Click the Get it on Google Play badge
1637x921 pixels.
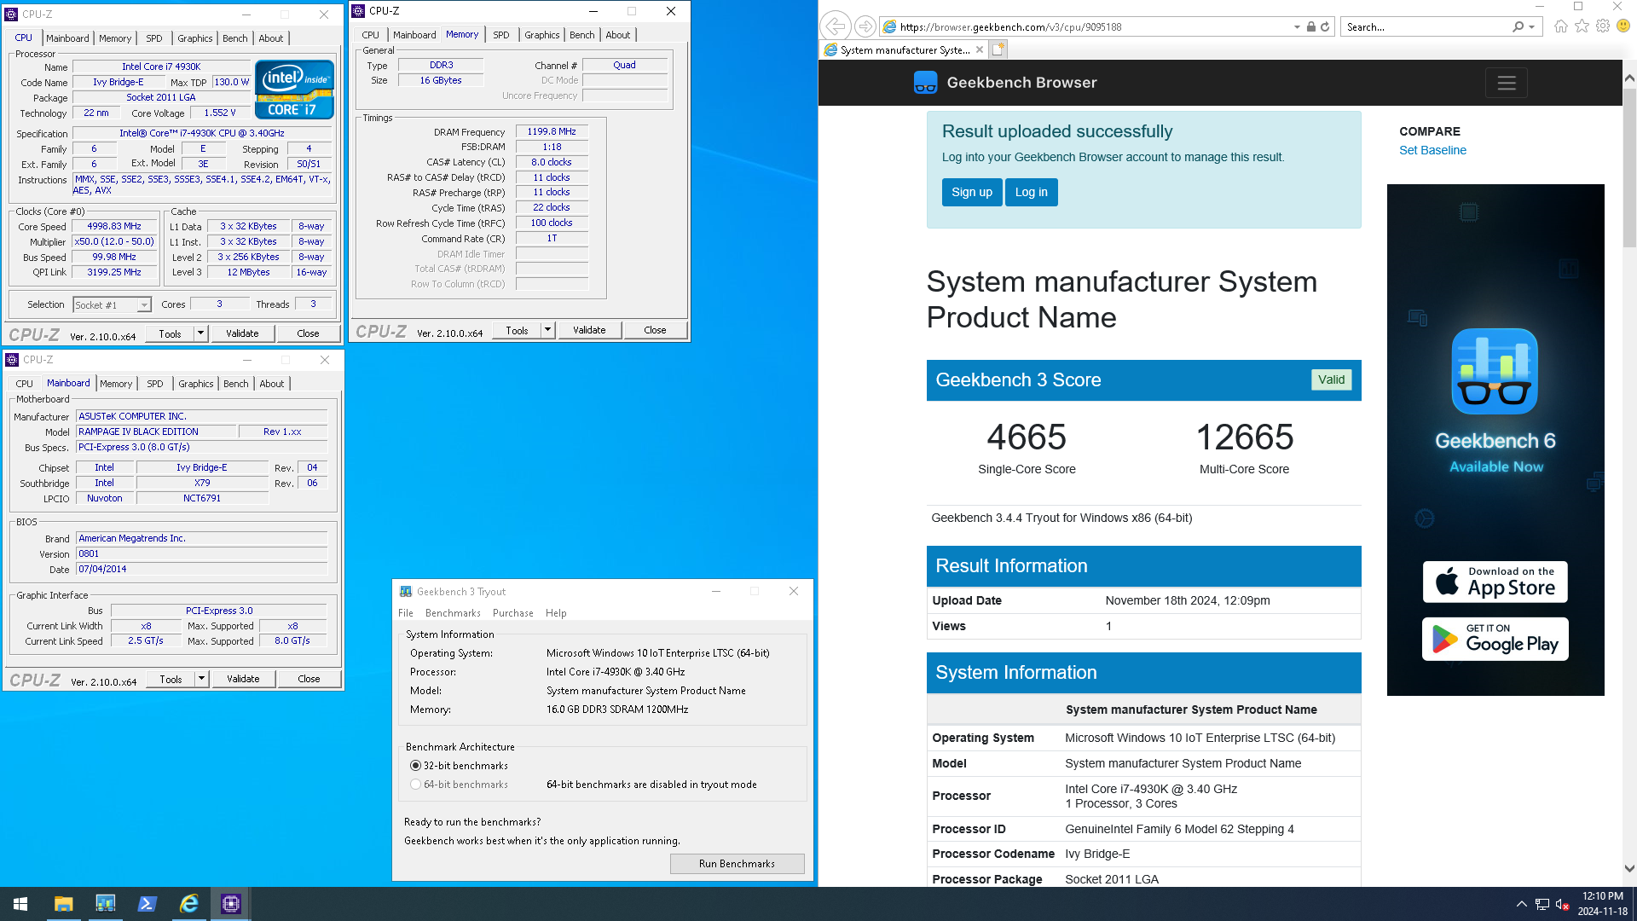1495,639
